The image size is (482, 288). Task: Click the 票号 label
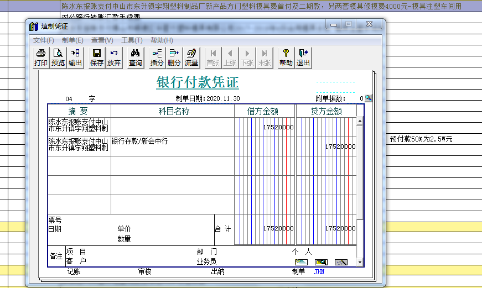click(55, 220)
